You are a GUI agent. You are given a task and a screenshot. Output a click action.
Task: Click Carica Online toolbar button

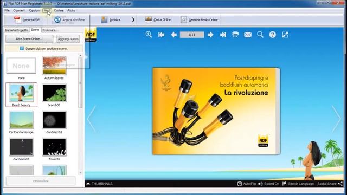click(158, 19)
